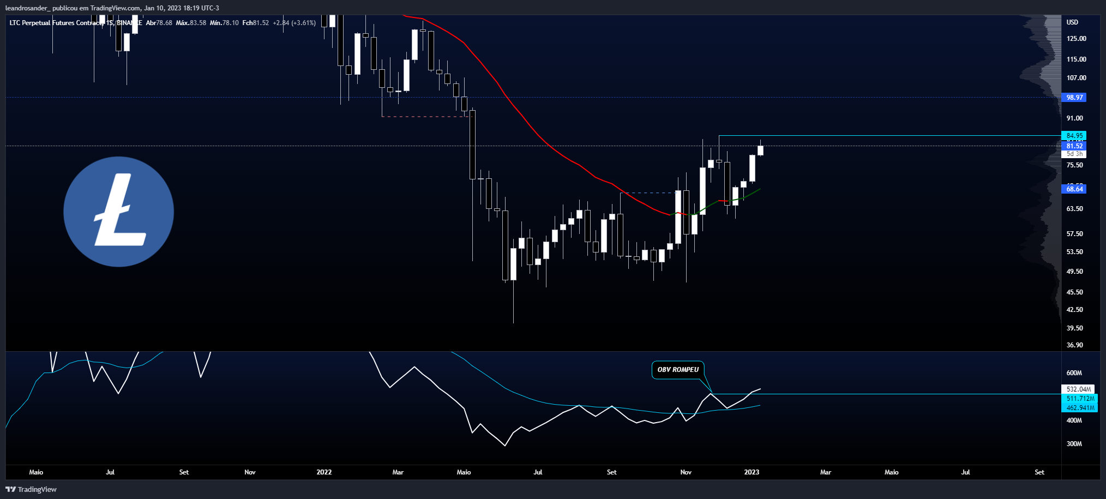This screenshot has height=499, width=1106.
Task: Click the 84.95 cyan price label
Action: pos(1074,136)
